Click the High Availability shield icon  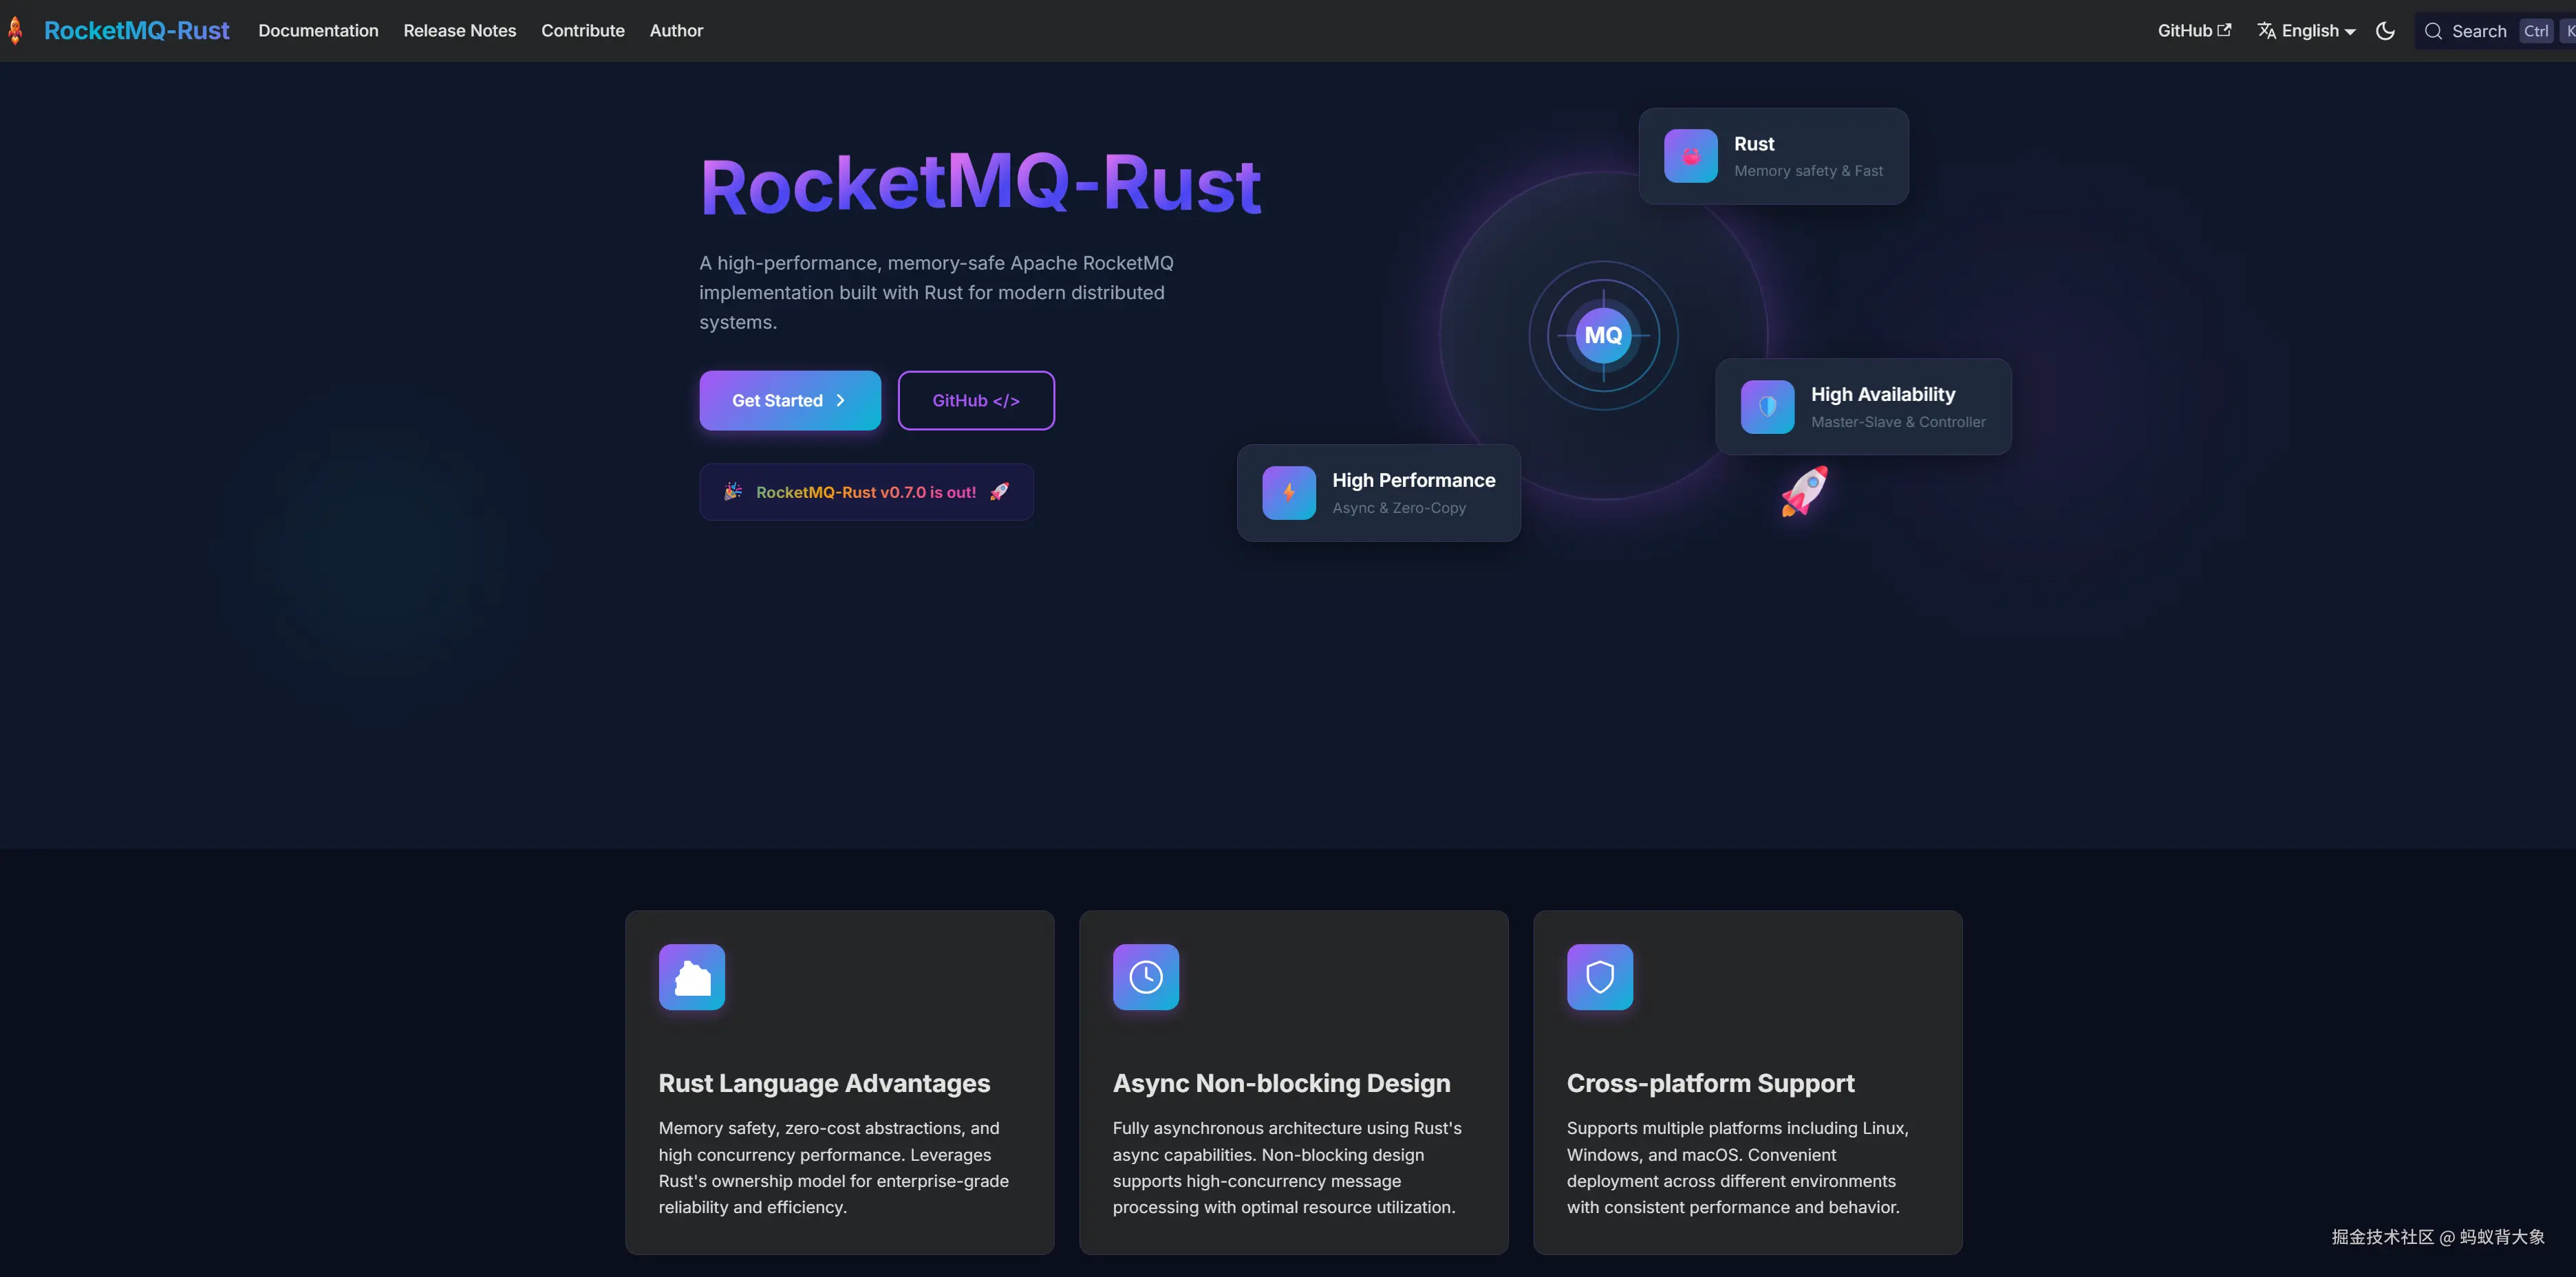pos(1767,406)
